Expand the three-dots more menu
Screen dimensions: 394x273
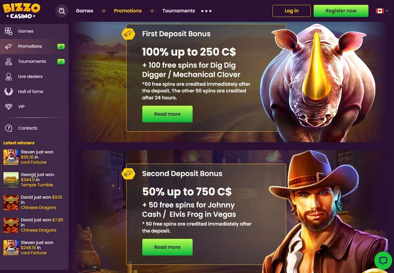click(206, 11)
